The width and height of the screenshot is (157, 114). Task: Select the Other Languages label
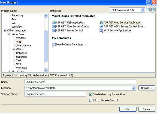(x=17, y=31)
